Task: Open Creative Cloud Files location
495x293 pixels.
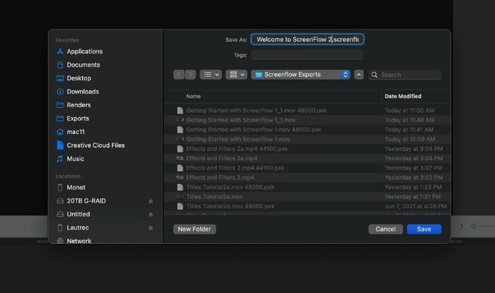Action: coord(95,145)
